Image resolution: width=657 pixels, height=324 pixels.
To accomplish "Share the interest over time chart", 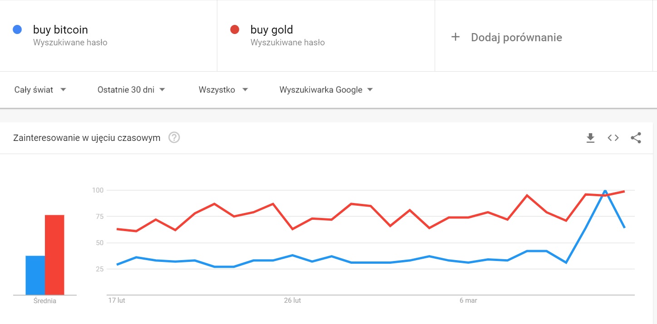I will pyautogui.click(x=636, y=138).
